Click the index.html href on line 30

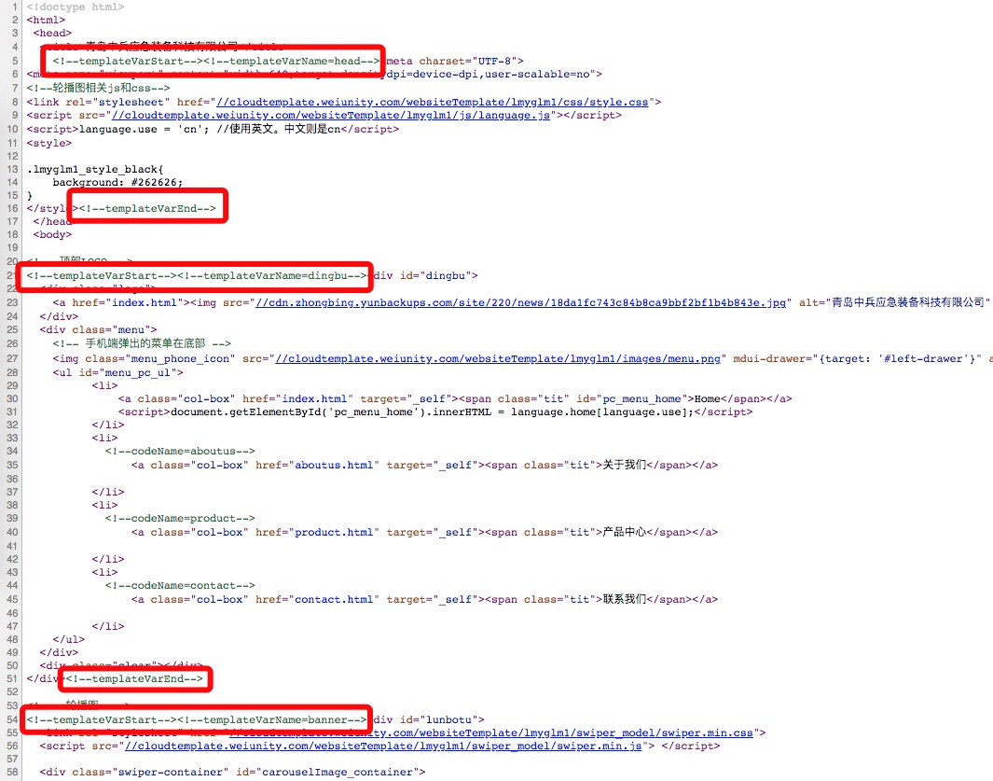coord(314,399)
